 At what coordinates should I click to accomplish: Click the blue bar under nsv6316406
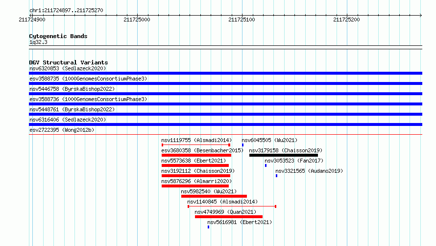pyautogui.click(x=225, y=124)
